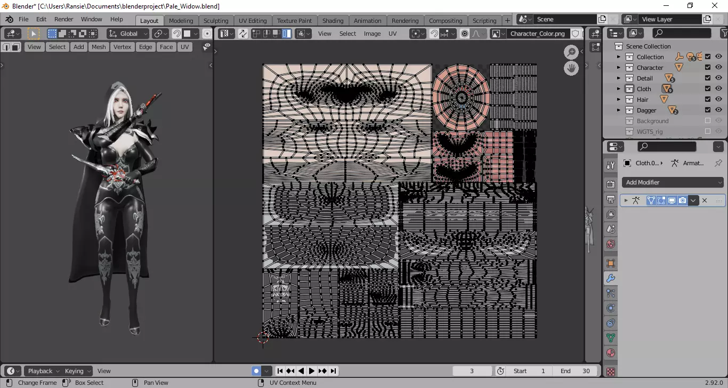
Task: Enable the WGTS_rig collection checkbox
Action: click(x=708, y=132)
